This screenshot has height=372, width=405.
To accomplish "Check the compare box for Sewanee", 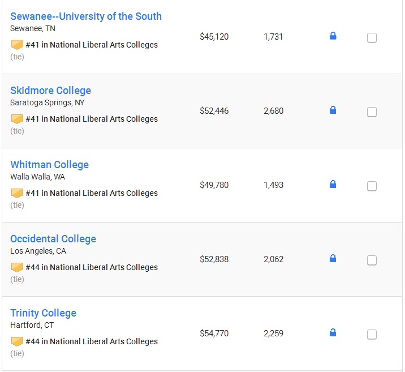I will click(372, 38).
